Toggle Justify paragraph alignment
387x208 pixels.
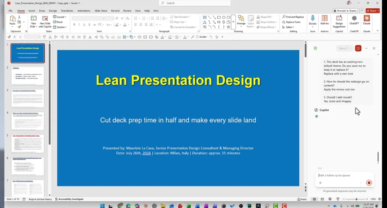point(151,25)
